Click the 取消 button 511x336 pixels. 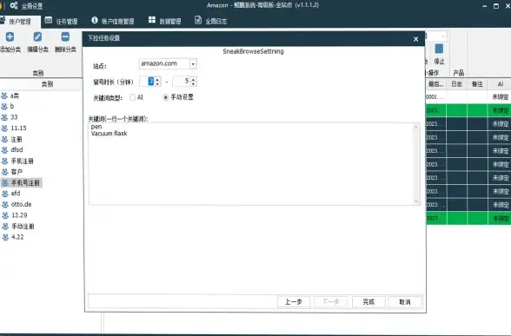click(x=405, y=302)
